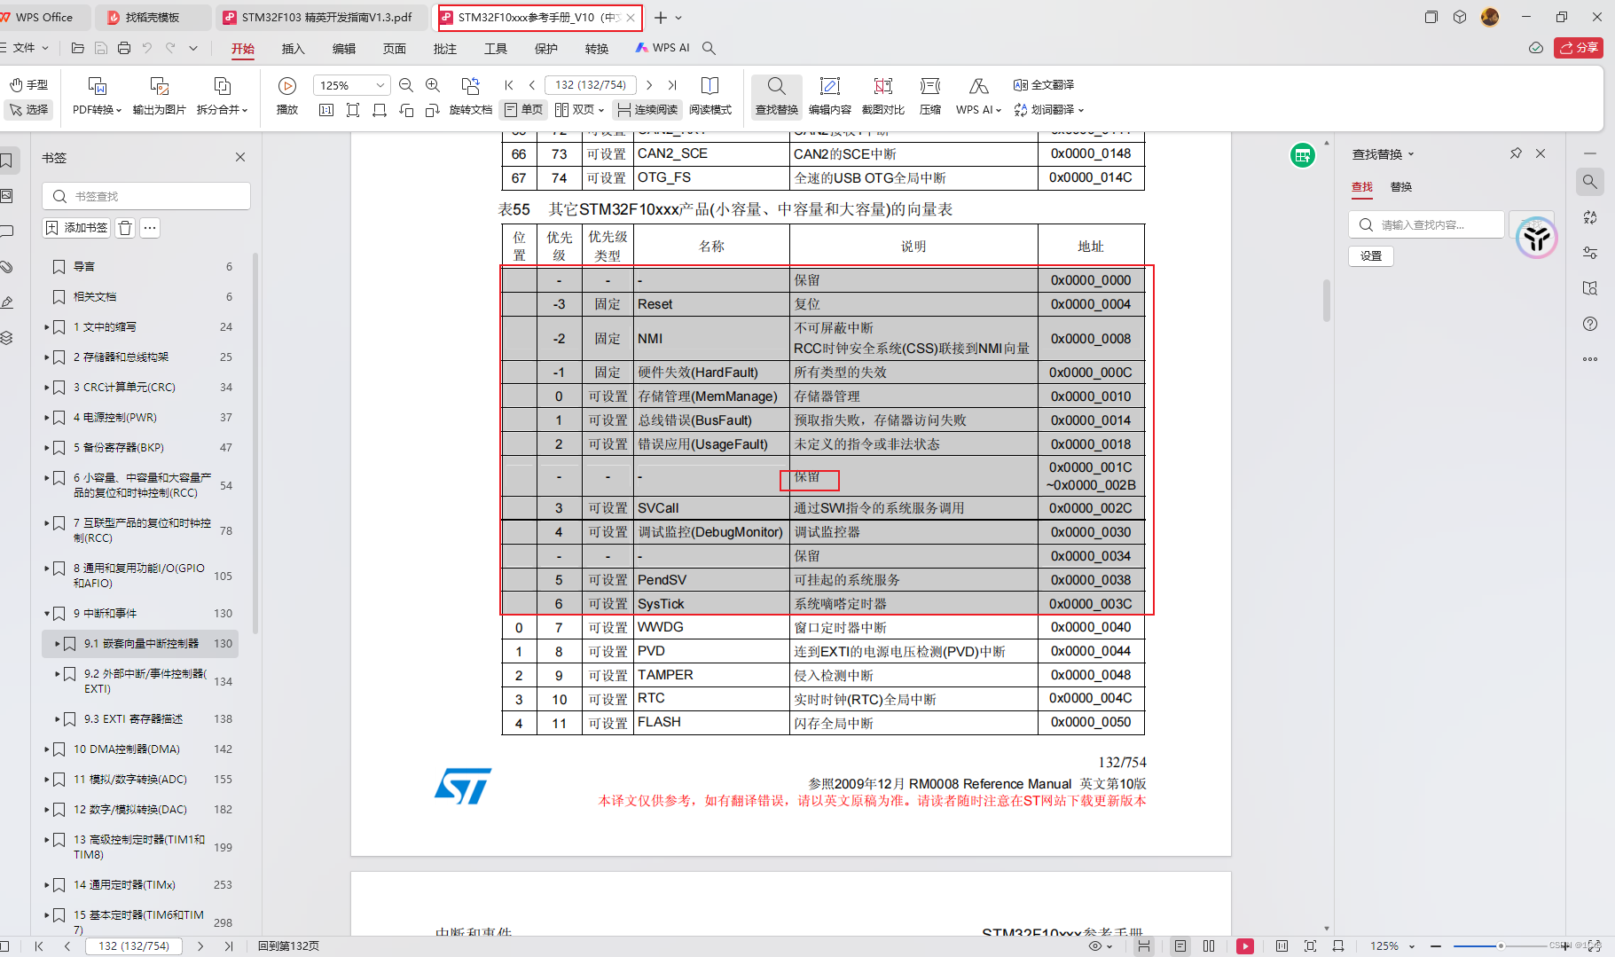Open the 批注 ribbon tab

[x=445, y=49]
